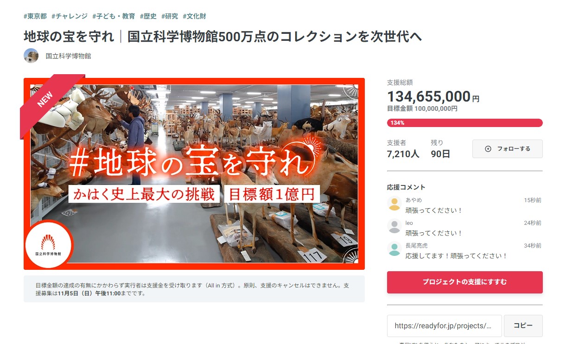Click プロジェクトの支援にすすむ button
Image resolution: width=566 pixels, height=344 pixels.
[x=464, y=282]
